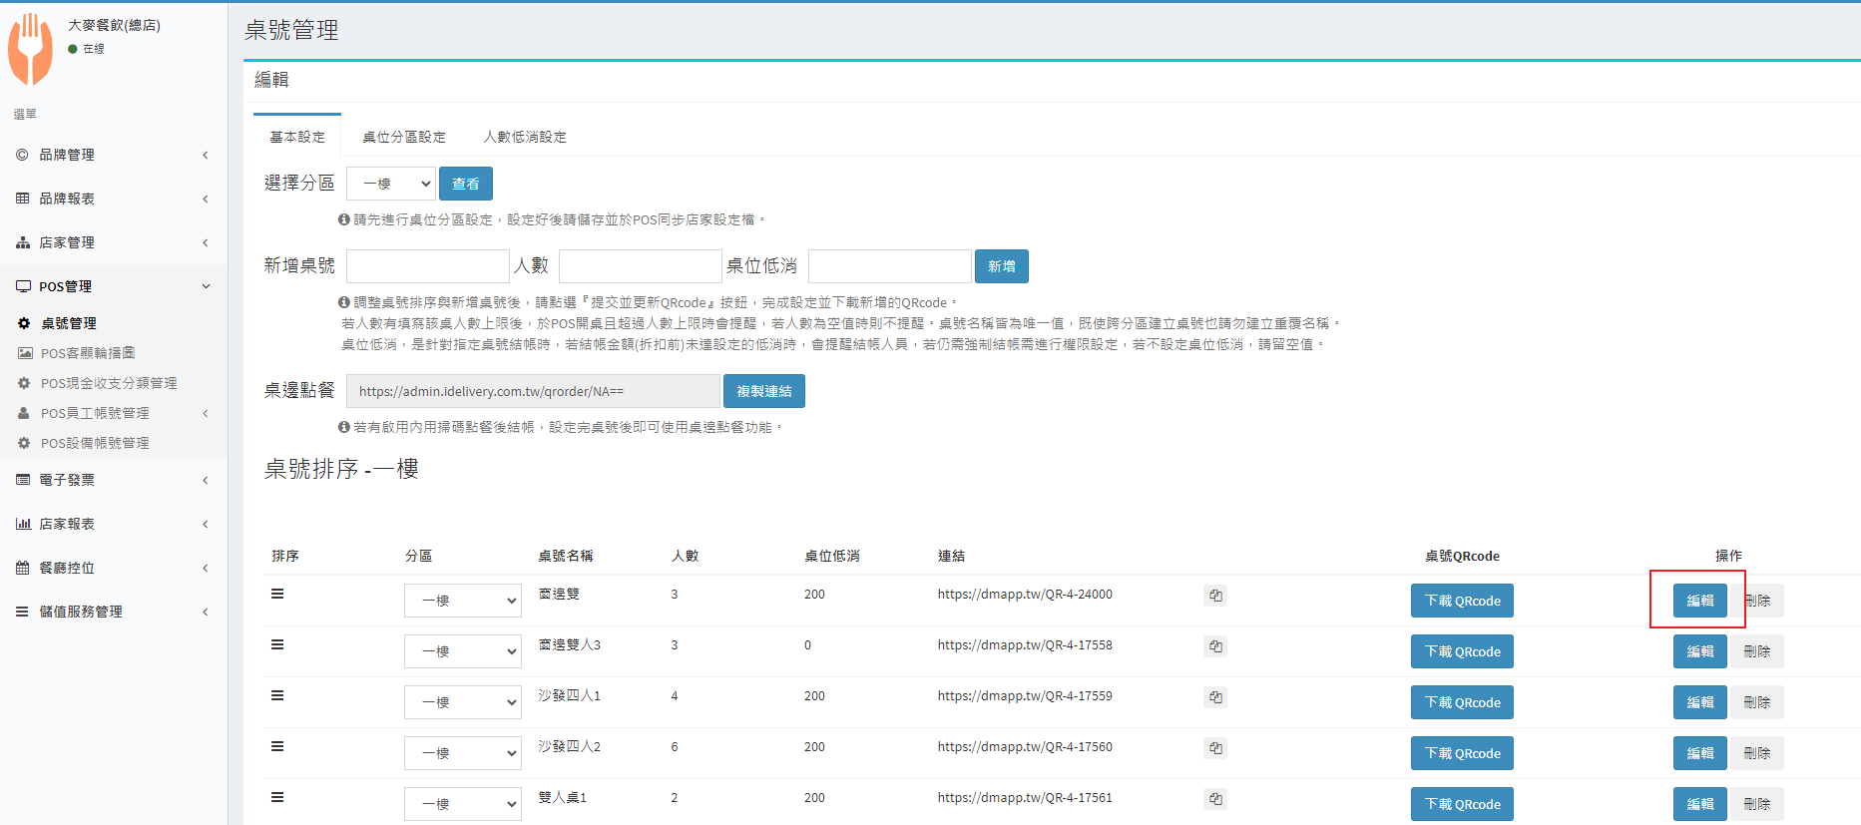Click the 新增桌號 input field
The image size is (1861, 825).
click(x=427, y=266)
